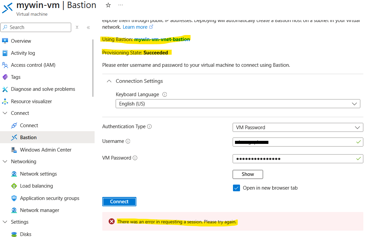Image resolution: width=366 pixels, height=237 pixels.
Task: Click the Network manager icon
Action: click(x=14, y=210)
